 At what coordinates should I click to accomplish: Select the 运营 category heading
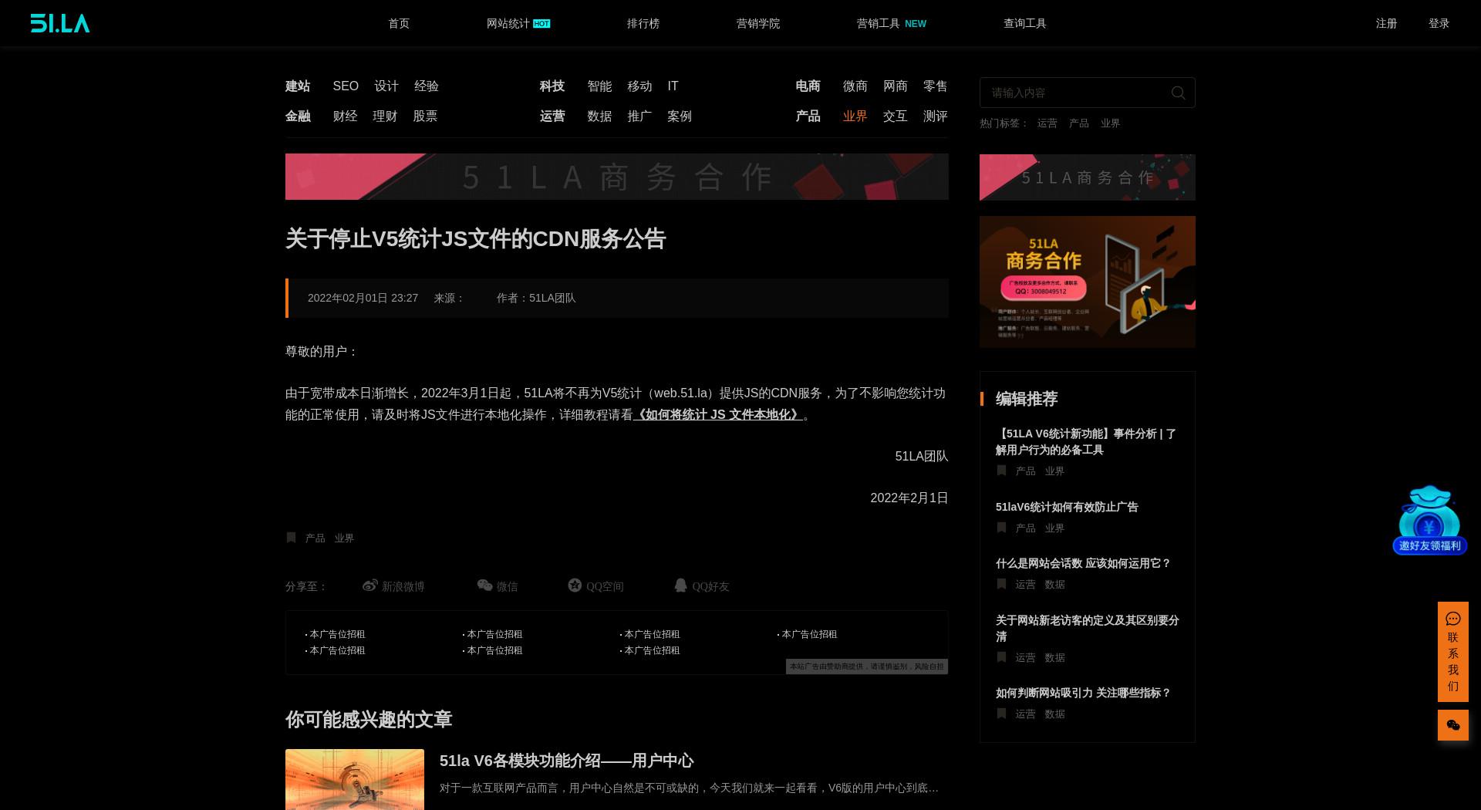tap(552, 116)
